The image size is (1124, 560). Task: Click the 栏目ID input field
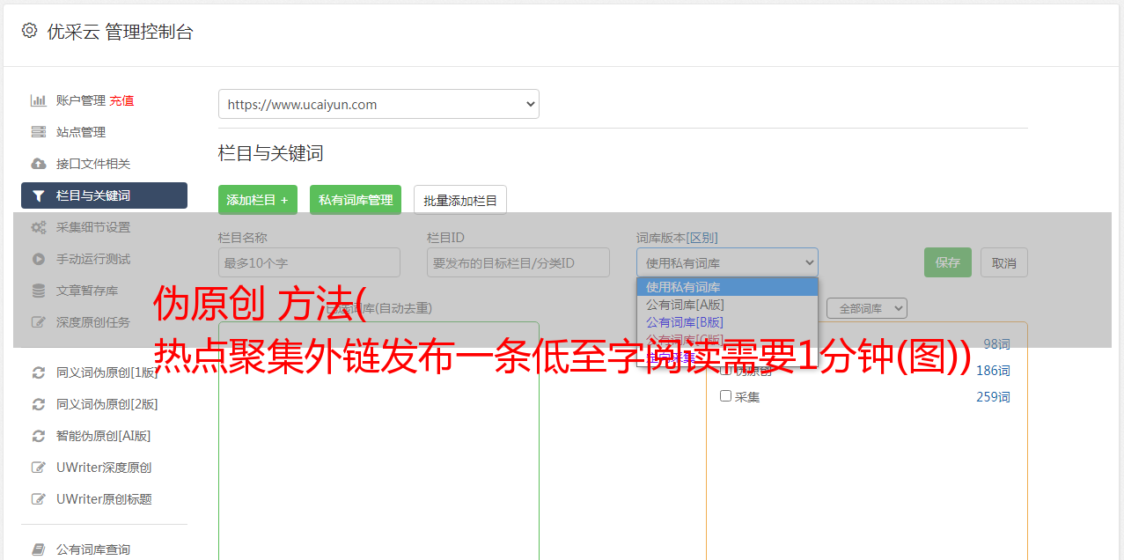(x=518, y=262)
